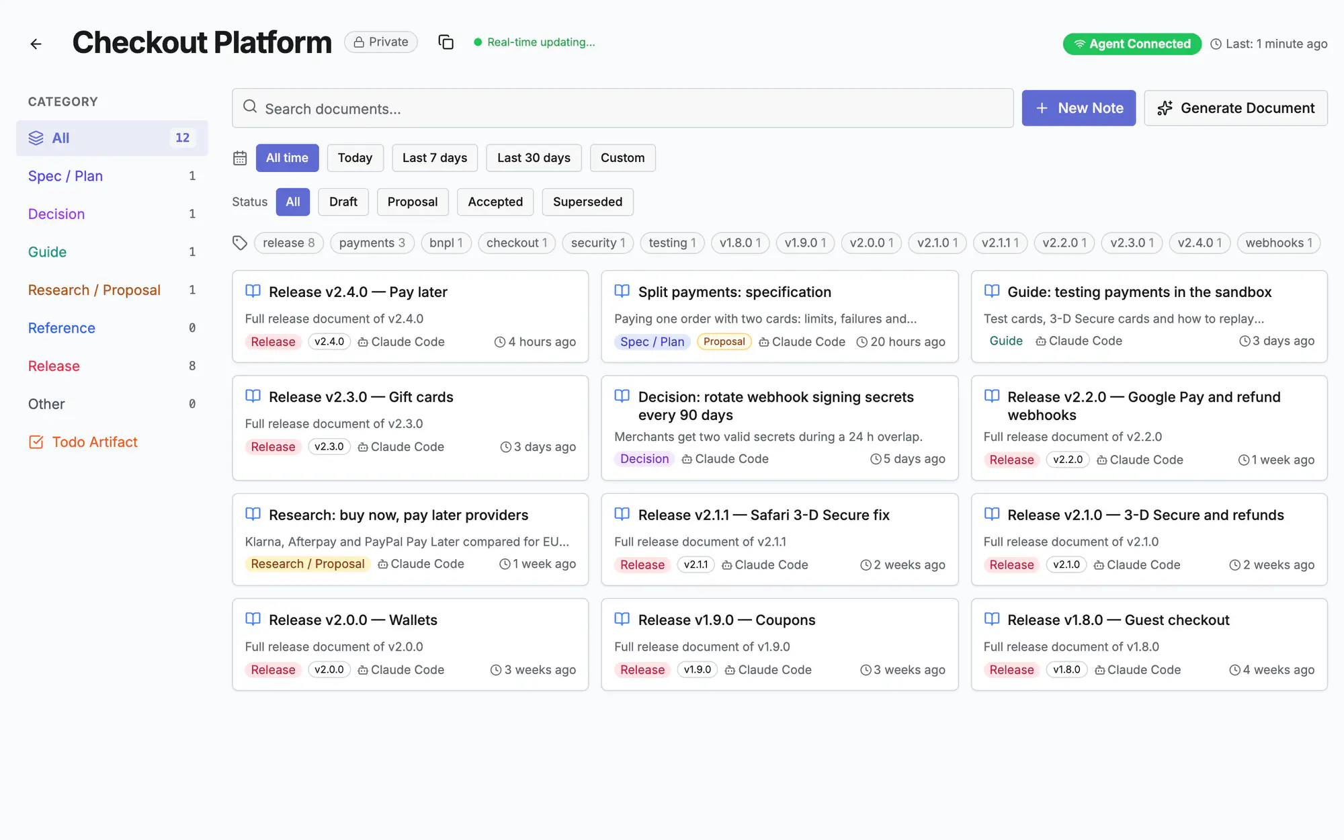Click the tag icon before the tag list
Image resolution: width=1344 pixels, height=840 pixels.
240,243
